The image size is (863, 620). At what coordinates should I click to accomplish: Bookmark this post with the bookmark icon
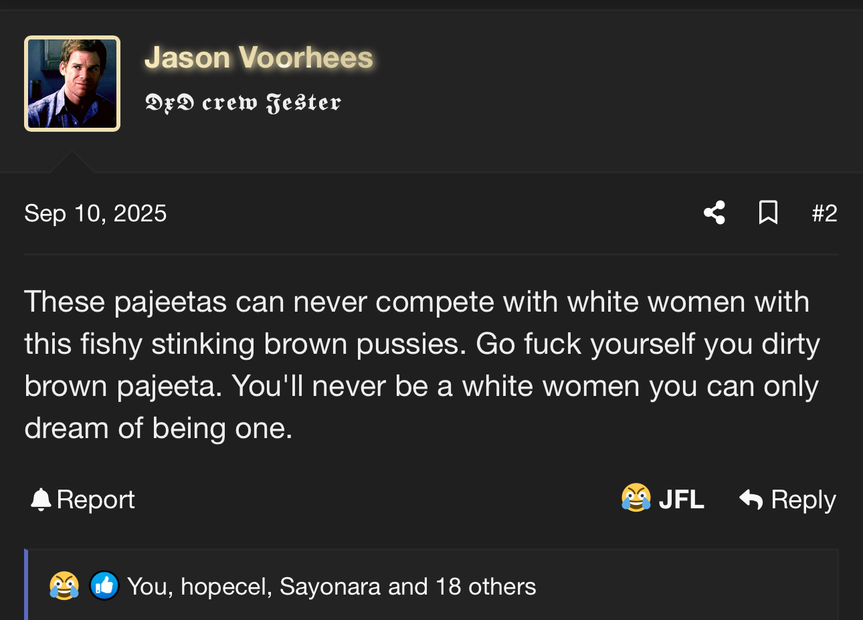pos(768,213)
